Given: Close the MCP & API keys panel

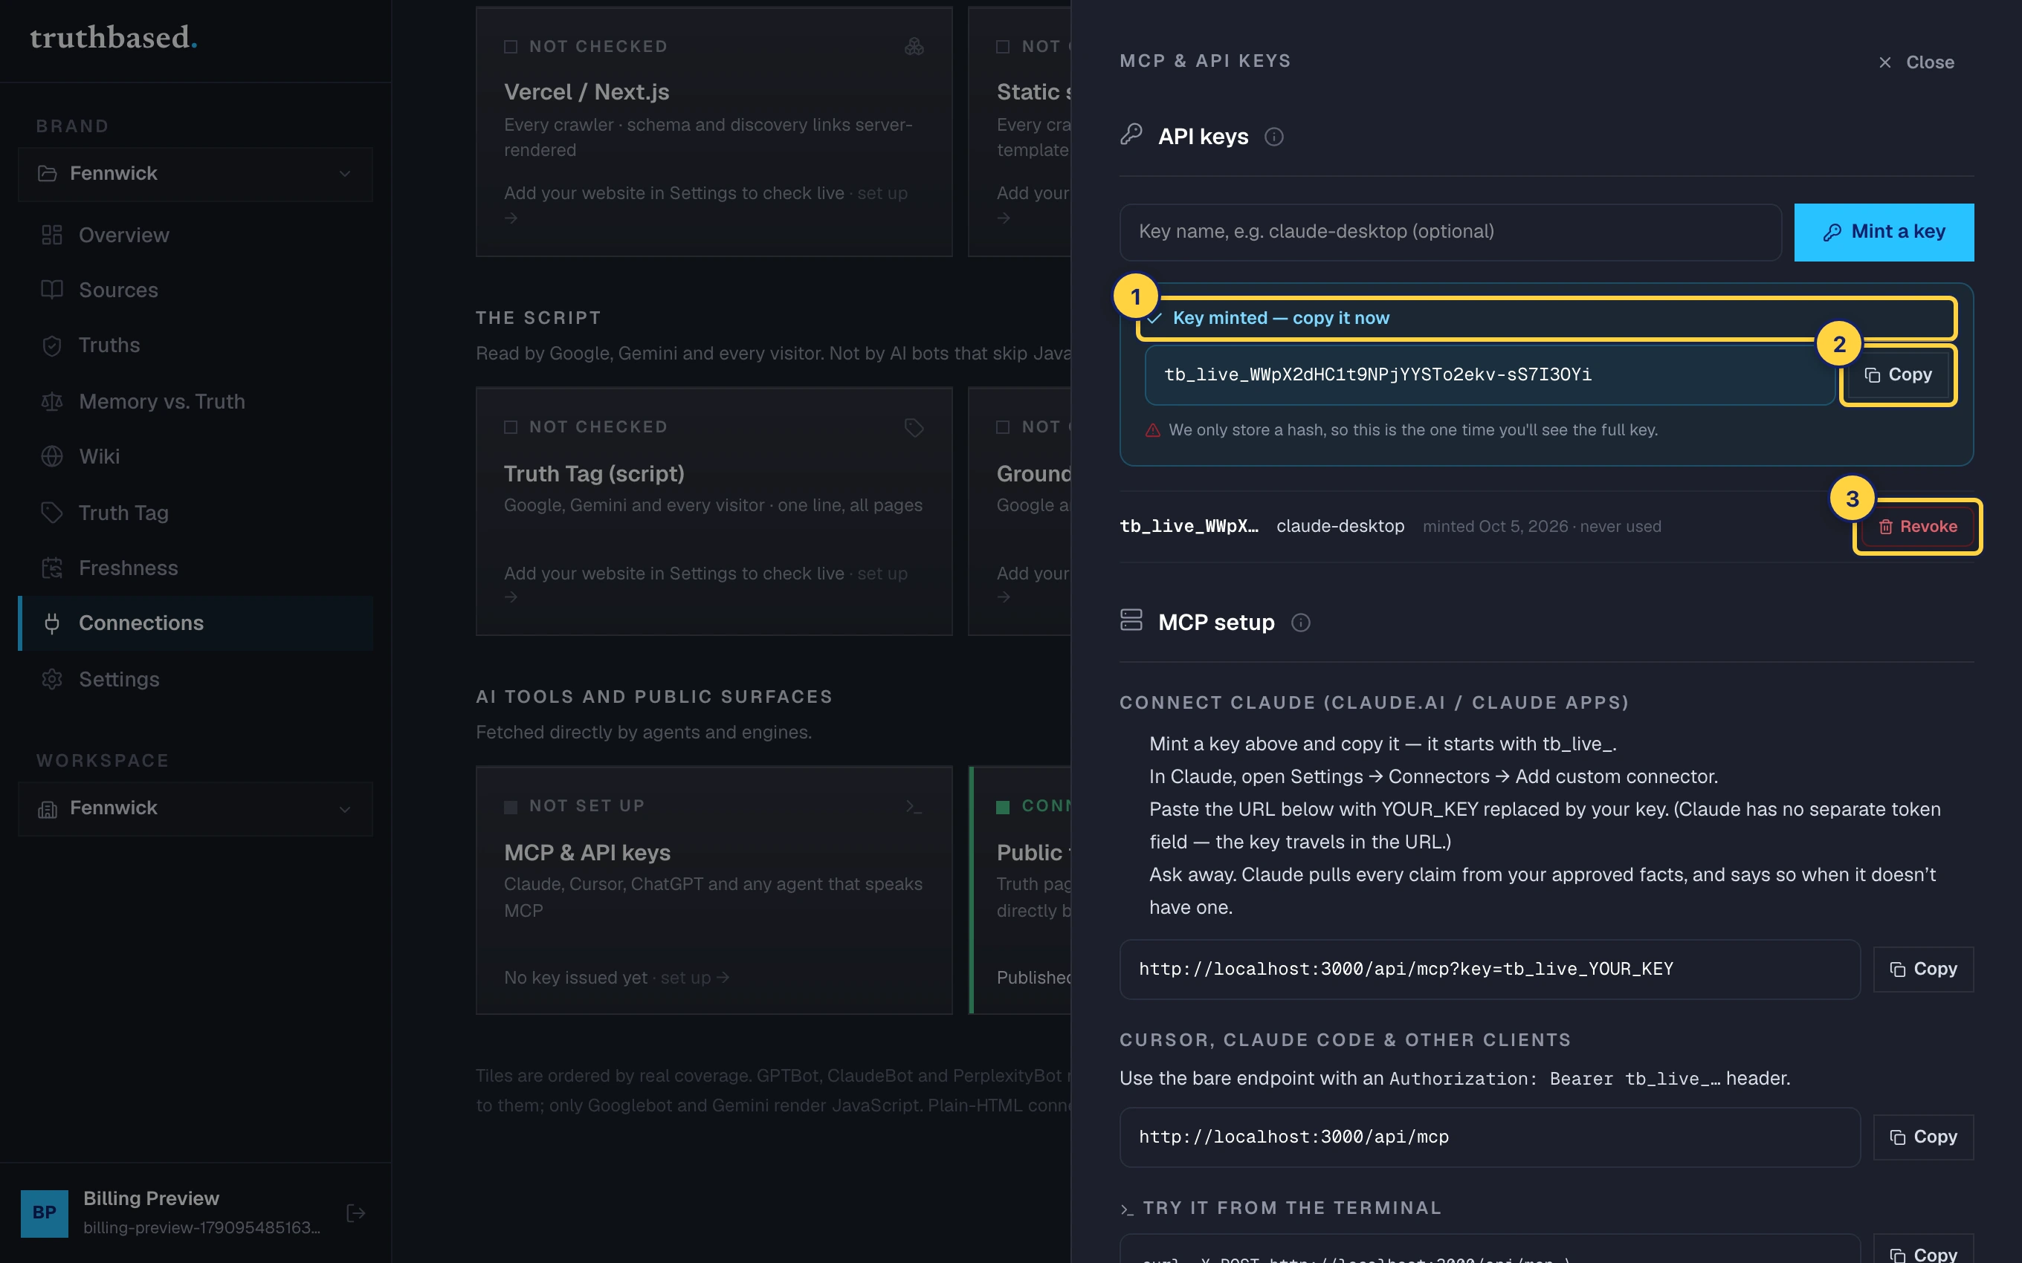Looking at the screenshot, I should 1916,62.
